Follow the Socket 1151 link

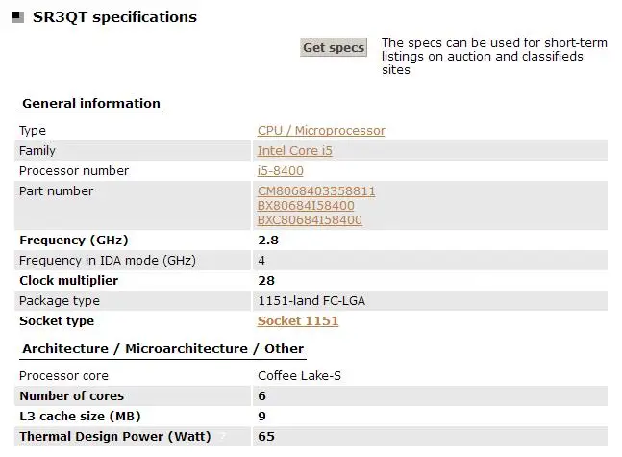click(x=298, y=320)
